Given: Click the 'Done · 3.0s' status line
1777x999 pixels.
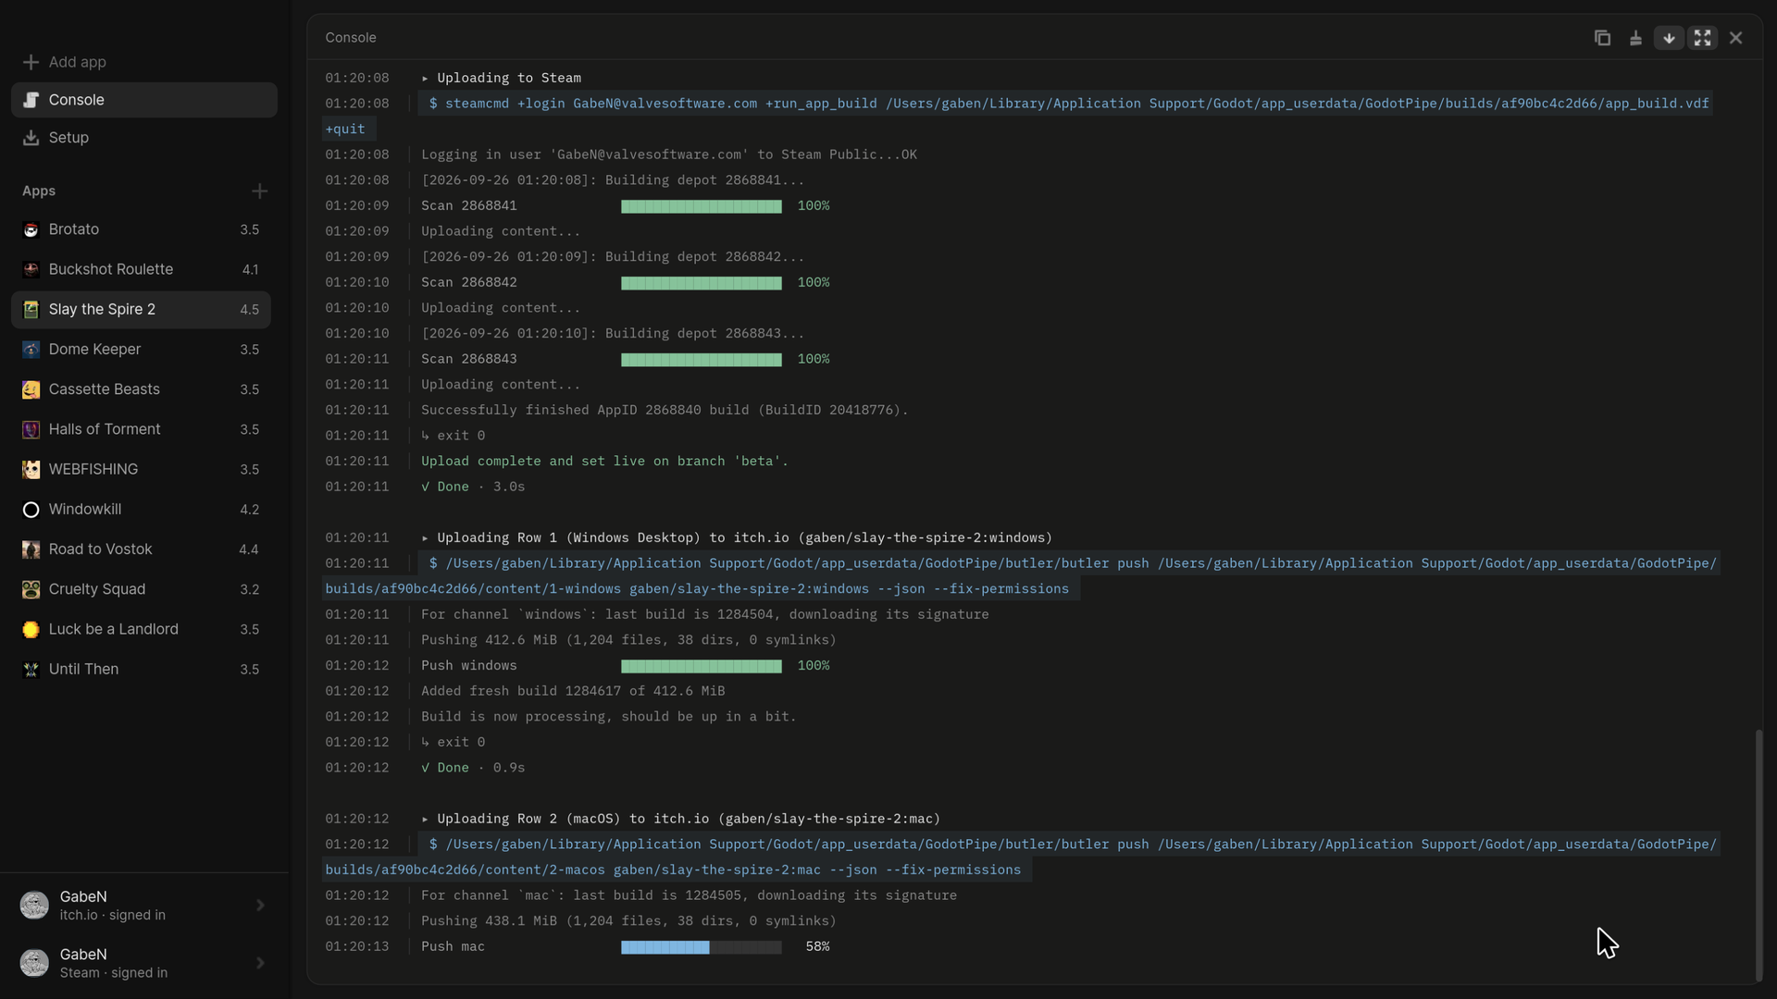Looking at the screenshot, I should tap(473, 487).
